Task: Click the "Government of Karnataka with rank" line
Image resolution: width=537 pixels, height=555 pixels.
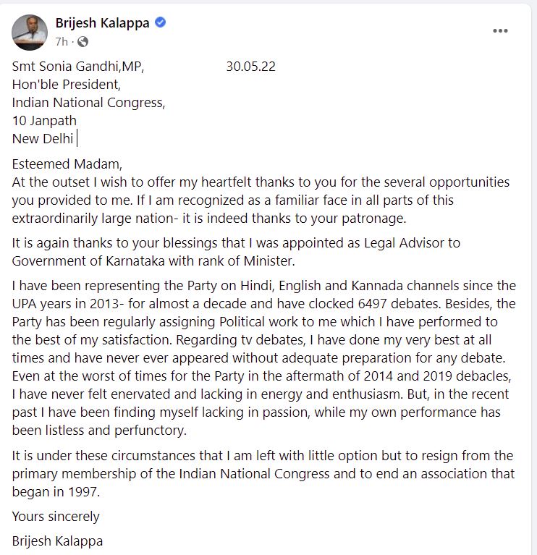Action: pyautogui.click(x=156, y=260)
